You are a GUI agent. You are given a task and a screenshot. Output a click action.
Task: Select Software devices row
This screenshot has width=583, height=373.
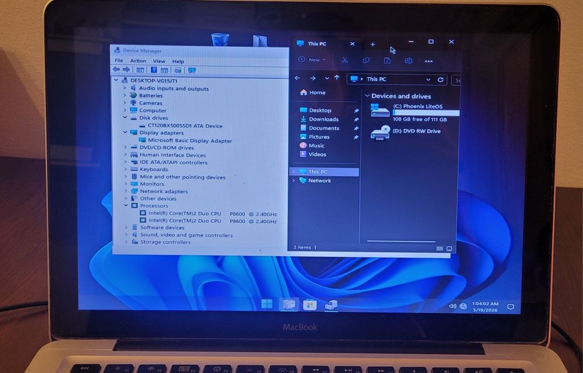point(162,228)
